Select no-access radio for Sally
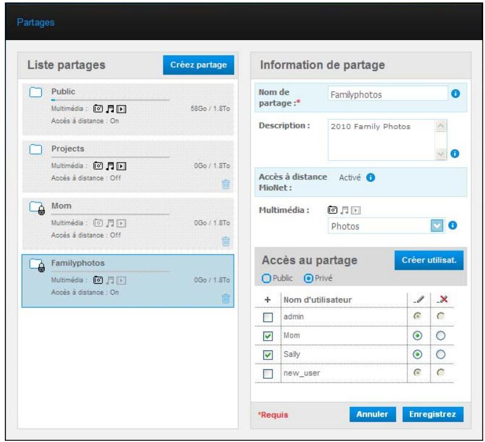 click(x=440, y=354)
